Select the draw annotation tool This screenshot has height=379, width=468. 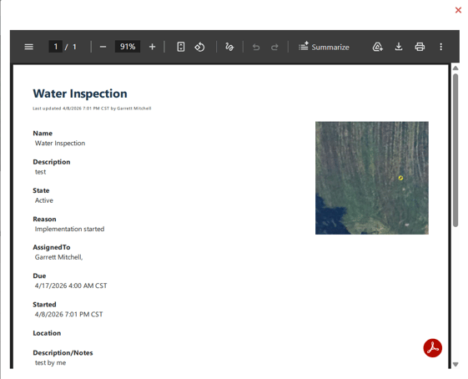(229, 47)
